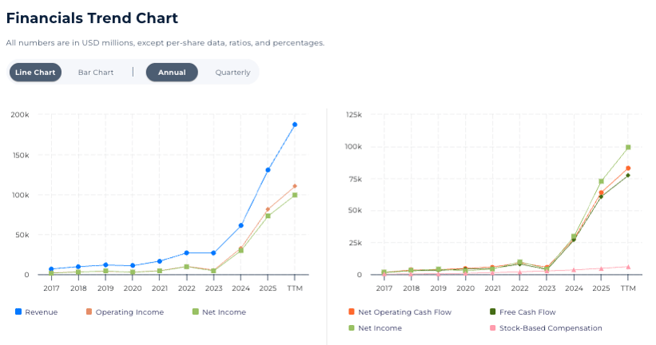
Task: Switch to the Bar Chart view
Action: [96, 73]
